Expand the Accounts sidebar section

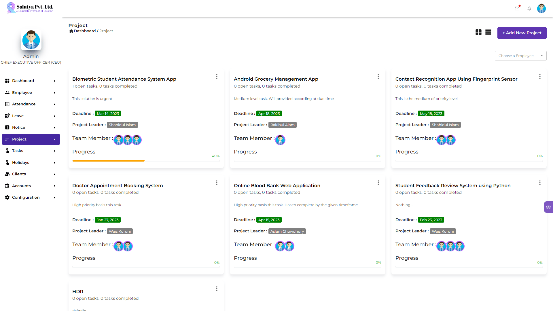click(31, 186)
